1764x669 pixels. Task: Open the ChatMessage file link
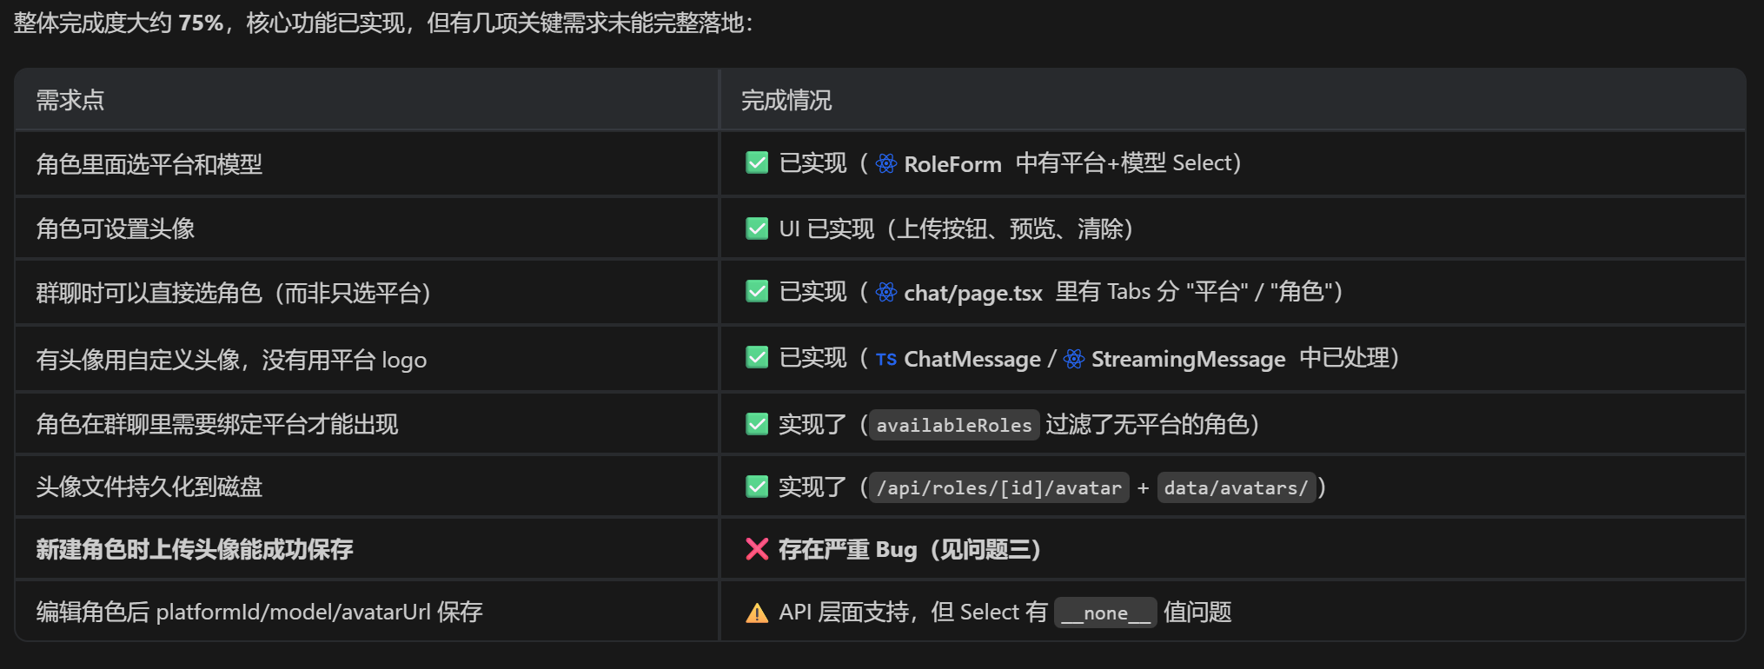[972, 359]
